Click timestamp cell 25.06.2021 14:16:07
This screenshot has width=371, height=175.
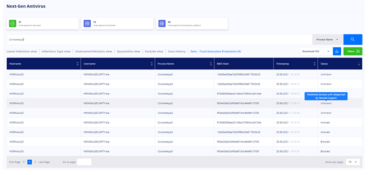click(x=288, y=132)
